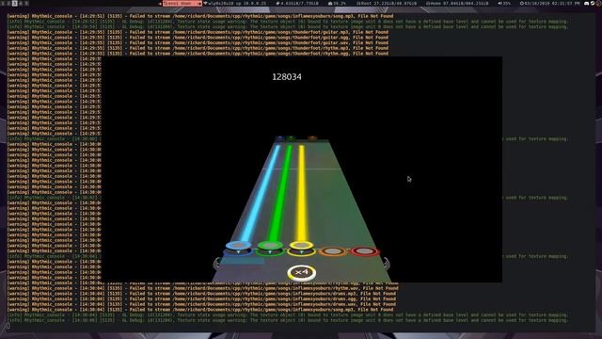Viewport: 602px width, 339px height.
Task: Click the volume percentage indicator
Action: (x=504, y=3)
